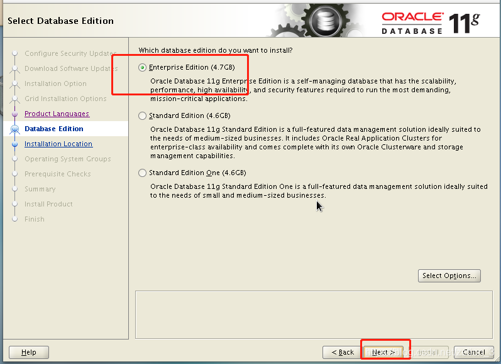Click 'Configure Security Updates' step text

70,53
